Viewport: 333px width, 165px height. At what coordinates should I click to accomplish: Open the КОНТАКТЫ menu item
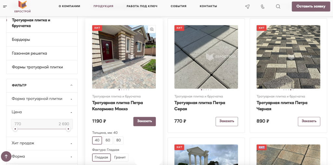pos(208,6)
